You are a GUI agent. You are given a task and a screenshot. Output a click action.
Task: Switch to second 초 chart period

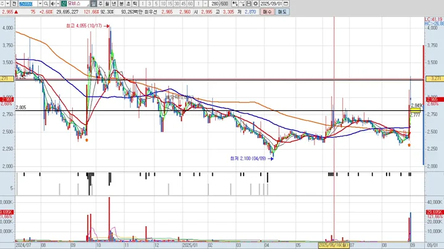(x=128, y=4)
